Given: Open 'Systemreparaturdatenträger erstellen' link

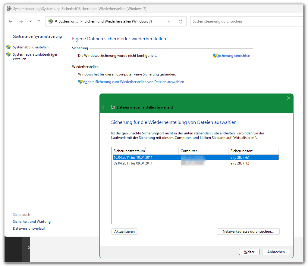Looking at the screenshot, I should (35, 57).
